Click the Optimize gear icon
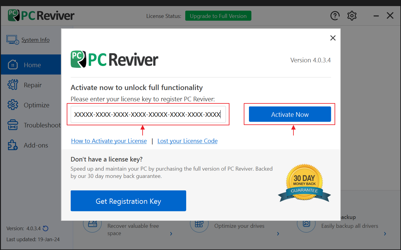The width and height of the screenshot is (401, 250). (x=12, y=105)
